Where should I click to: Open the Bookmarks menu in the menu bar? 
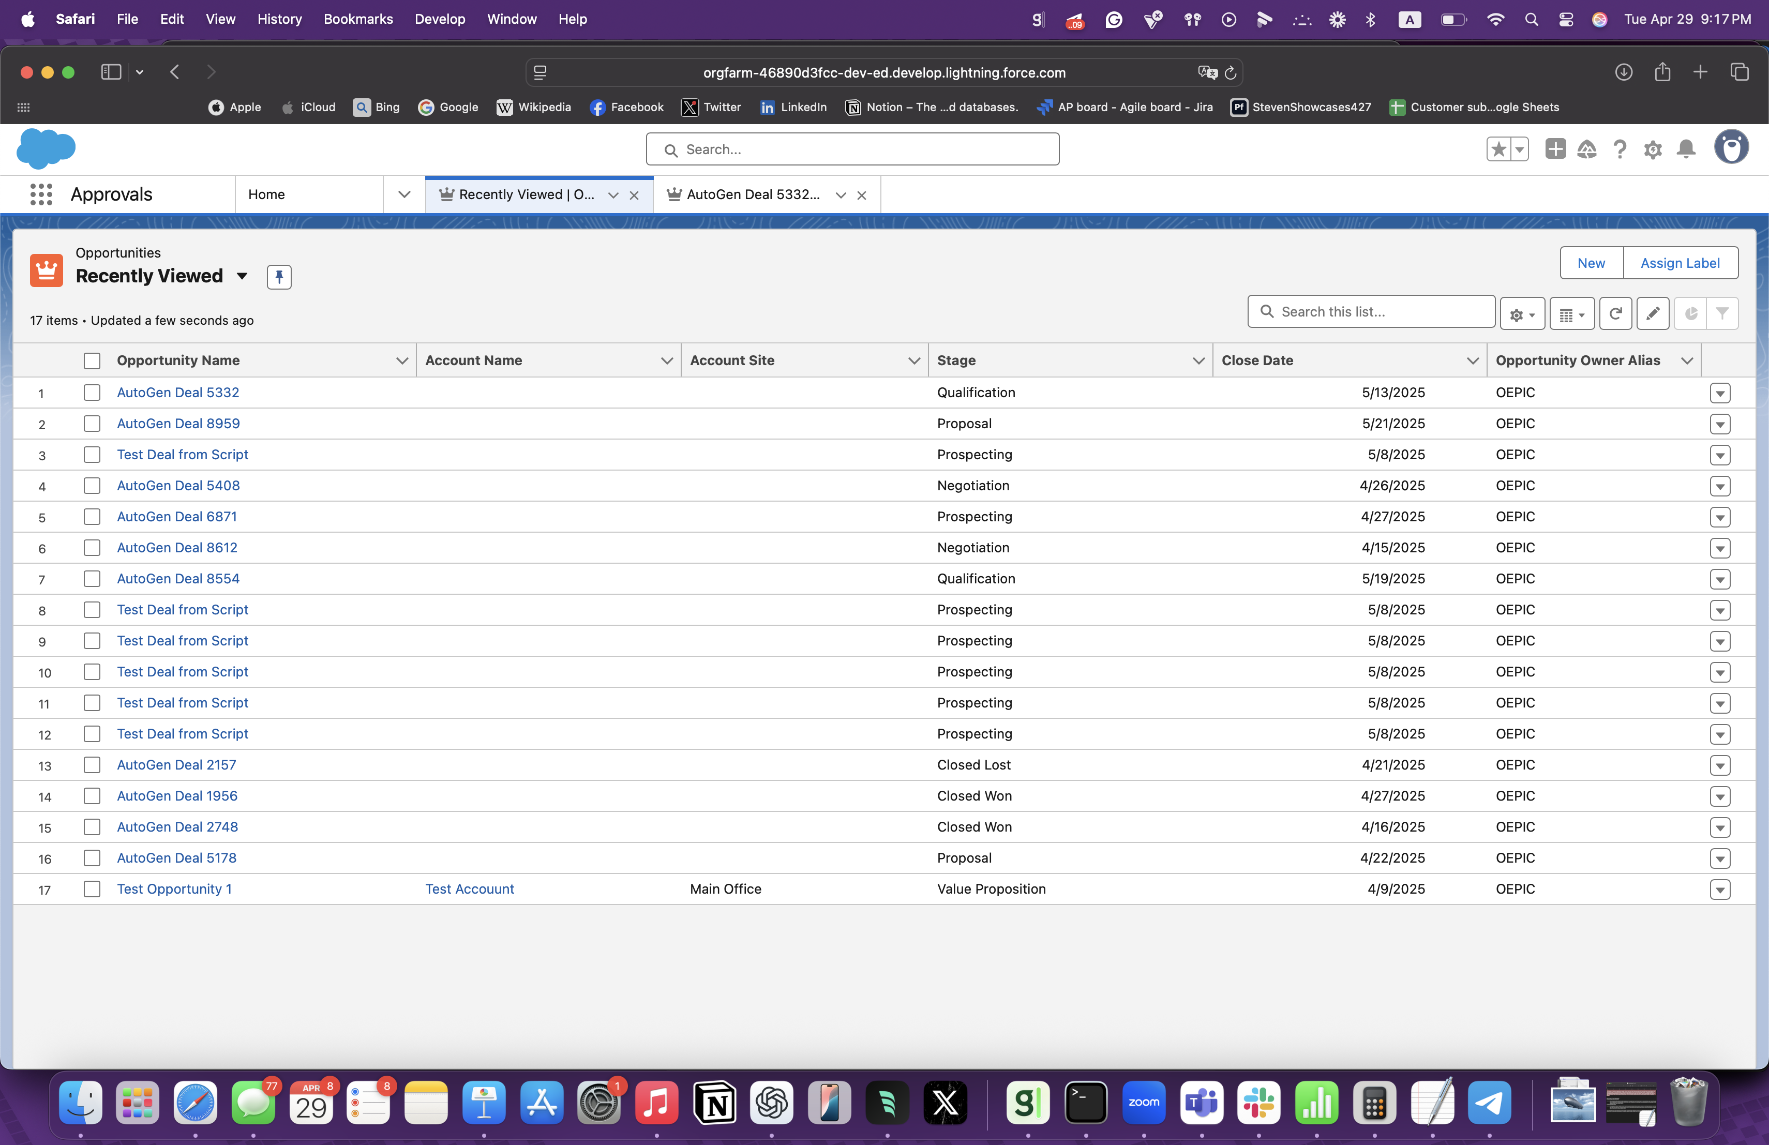357,19
